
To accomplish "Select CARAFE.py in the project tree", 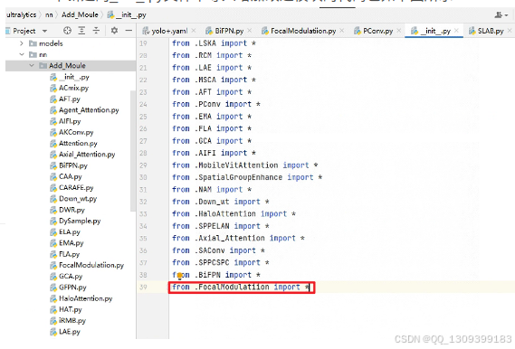I will (x=72, y=188).
